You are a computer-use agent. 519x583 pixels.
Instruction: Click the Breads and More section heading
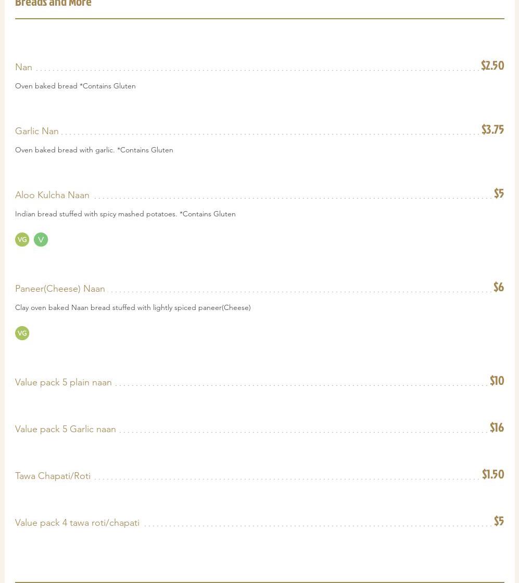[x=53, y=4]
